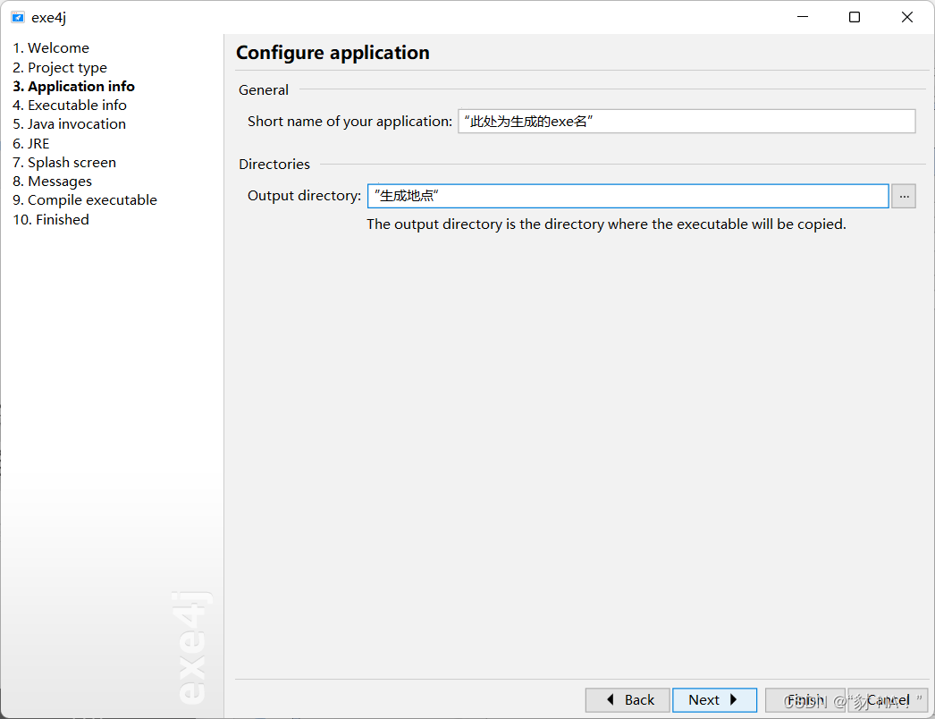The height and width of the screenshot is (719, 935).
Task: Jump to Finished step
Action: pos(51,220)
